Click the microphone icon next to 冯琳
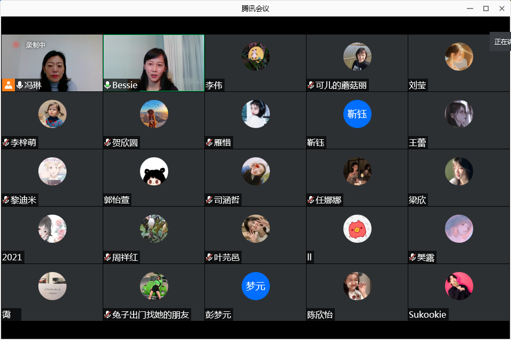 pos(20,85)
